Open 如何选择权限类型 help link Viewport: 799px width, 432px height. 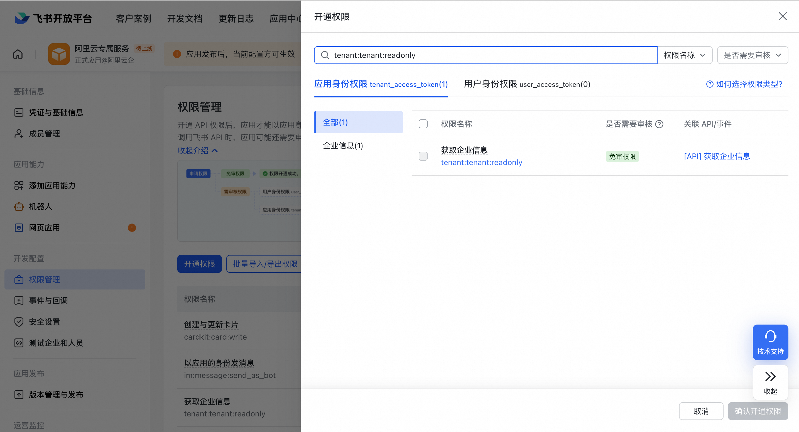point(744,84)
